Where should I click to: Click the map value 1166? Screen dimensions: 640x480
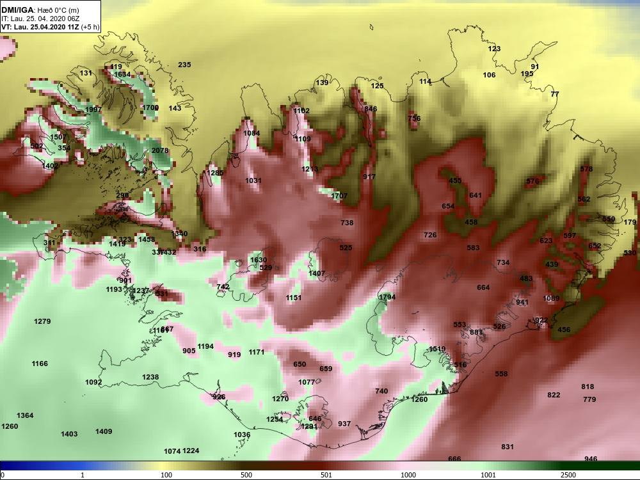40,364
